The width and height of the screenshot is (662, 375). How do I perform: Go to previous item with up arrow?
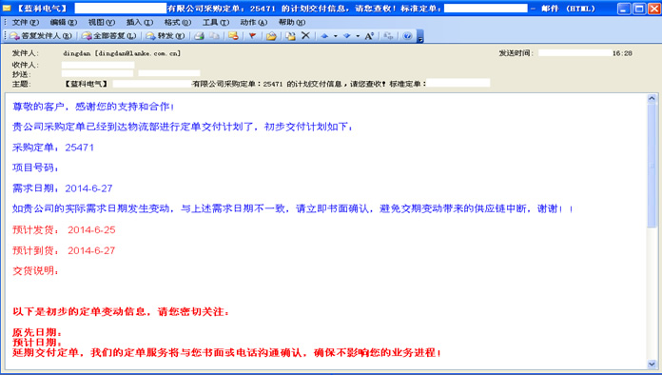[x=324, y=36]
